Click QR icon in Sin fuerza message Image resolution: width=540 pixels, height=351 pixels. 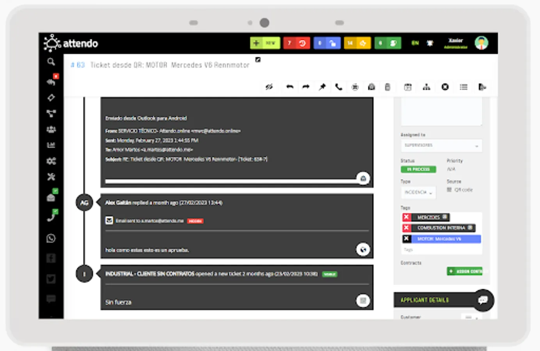click(363, 300)
